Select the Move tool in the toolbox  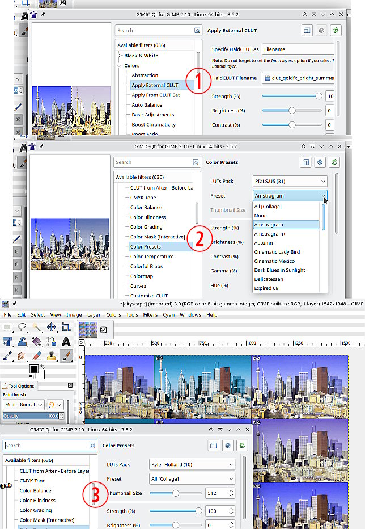coord(51,327)
